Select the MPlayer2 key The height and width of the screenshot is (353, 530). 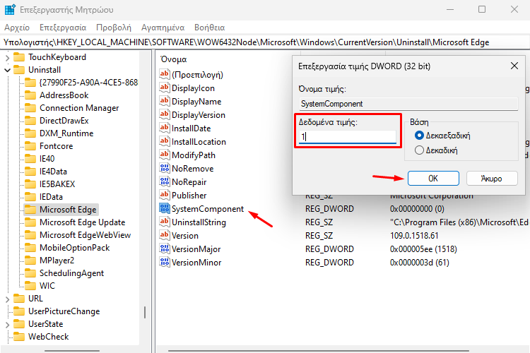pos(57,261)
